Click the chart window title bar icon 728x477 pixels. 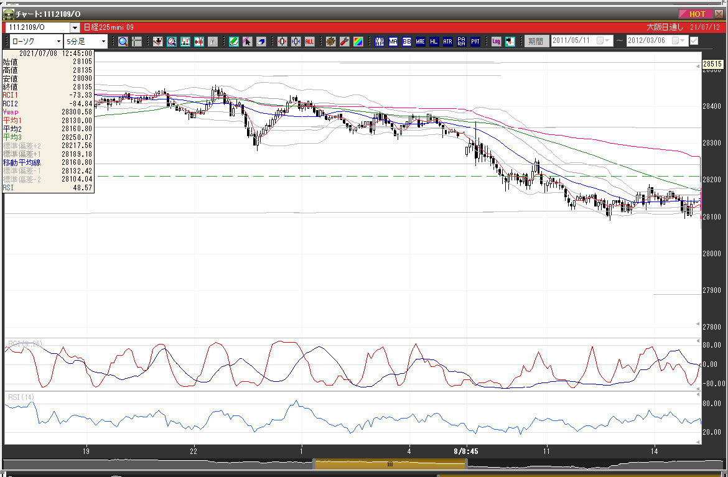[x=8, y=14]
